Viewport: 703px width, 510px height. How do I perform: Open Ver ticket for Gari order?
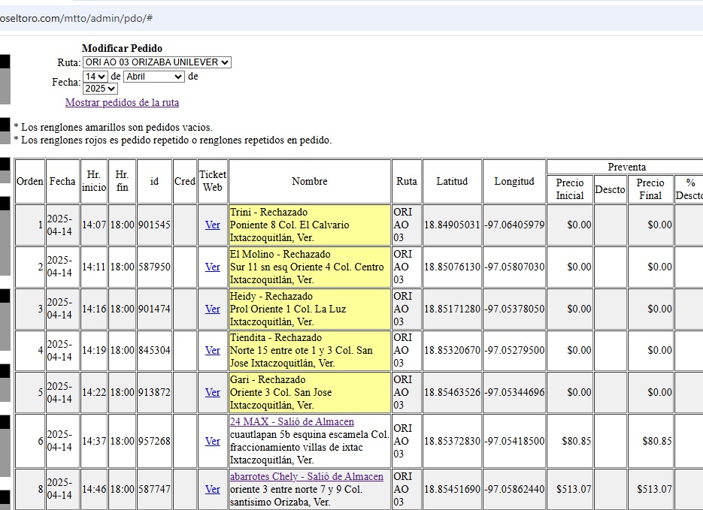point(213,392)
